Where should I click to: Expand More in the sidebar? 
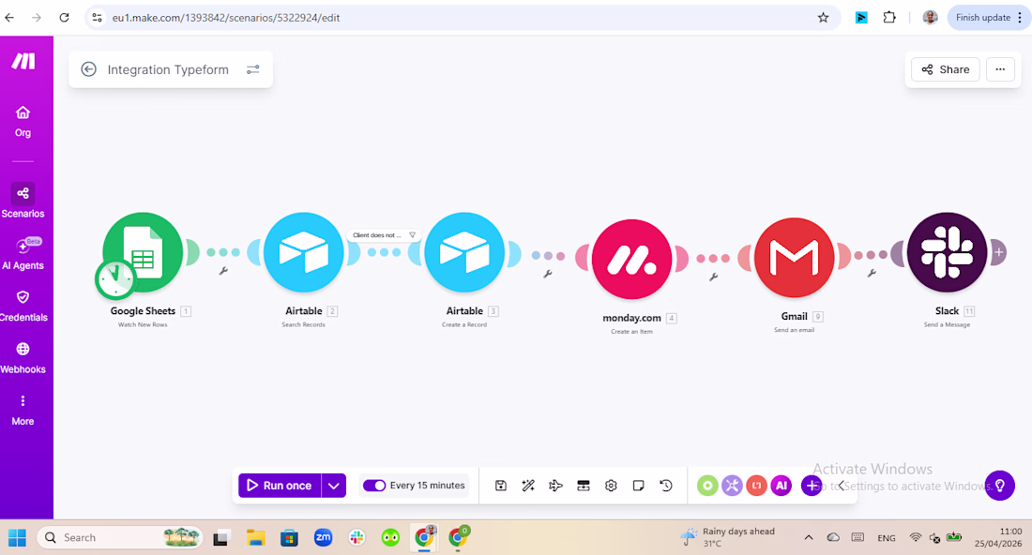[x=23, y=411]
